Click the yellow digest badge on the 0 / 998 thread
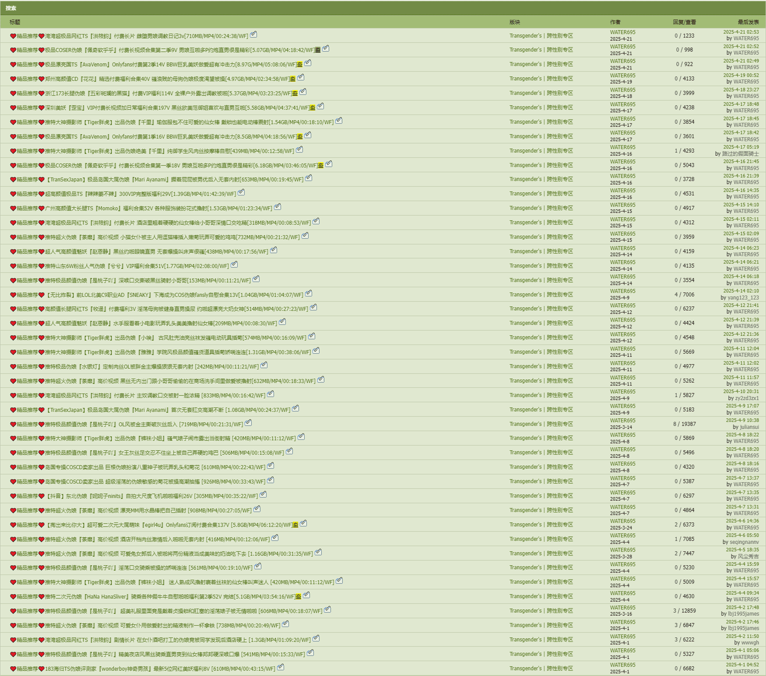The image size is (766, 676). [x=318, y=50]
